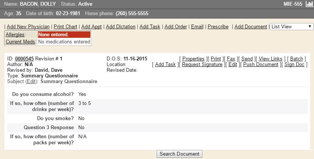Click the Current Meds link
314x159 pixels.
(20, 42)
